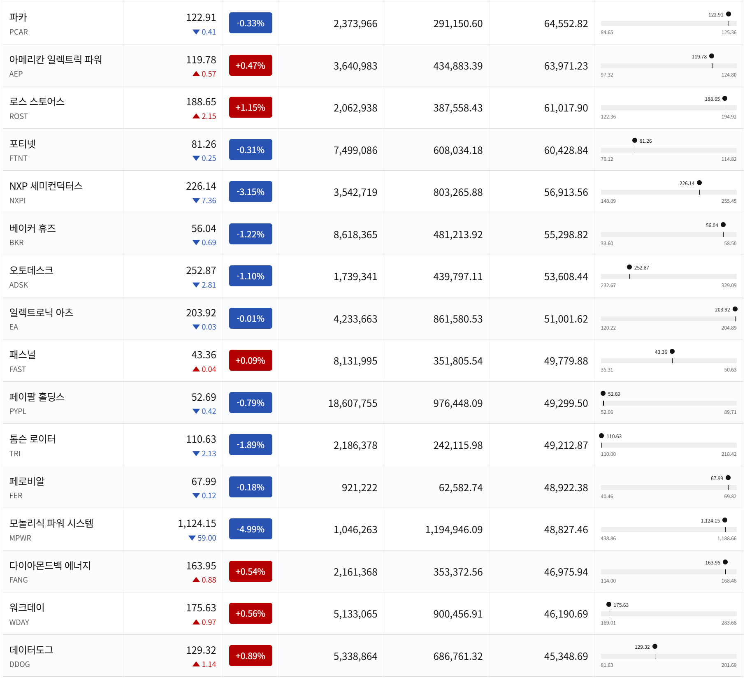This screenshot has width=745, height=678.
Task: Click 데이터도그 stock name
Action: [31, 650]
